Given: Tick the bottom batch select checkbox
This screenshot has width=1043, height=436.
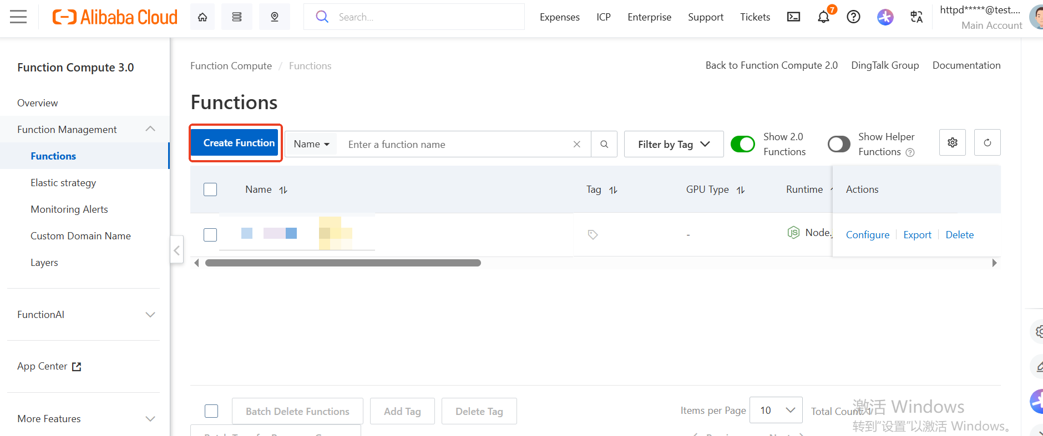Looking at the screenshot, I should click(211, 411).
